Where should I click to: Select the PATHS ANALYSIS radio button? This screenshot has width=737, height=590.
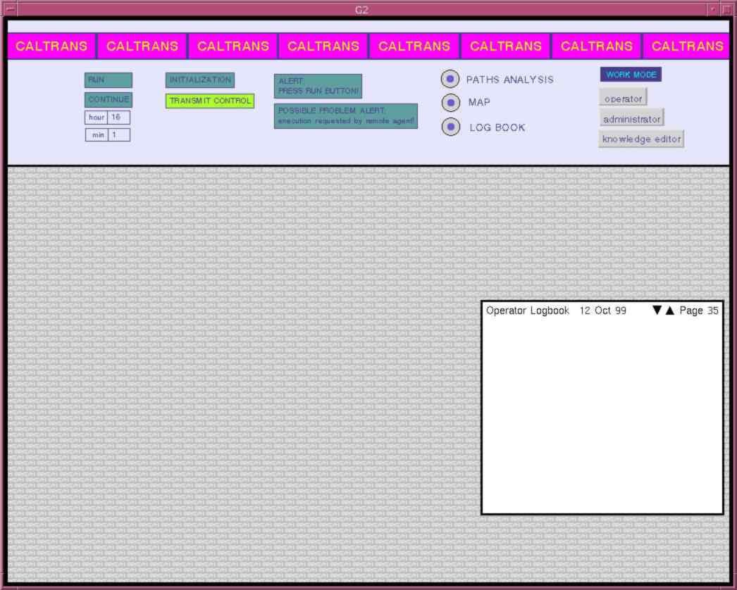[x=450, y=79]
